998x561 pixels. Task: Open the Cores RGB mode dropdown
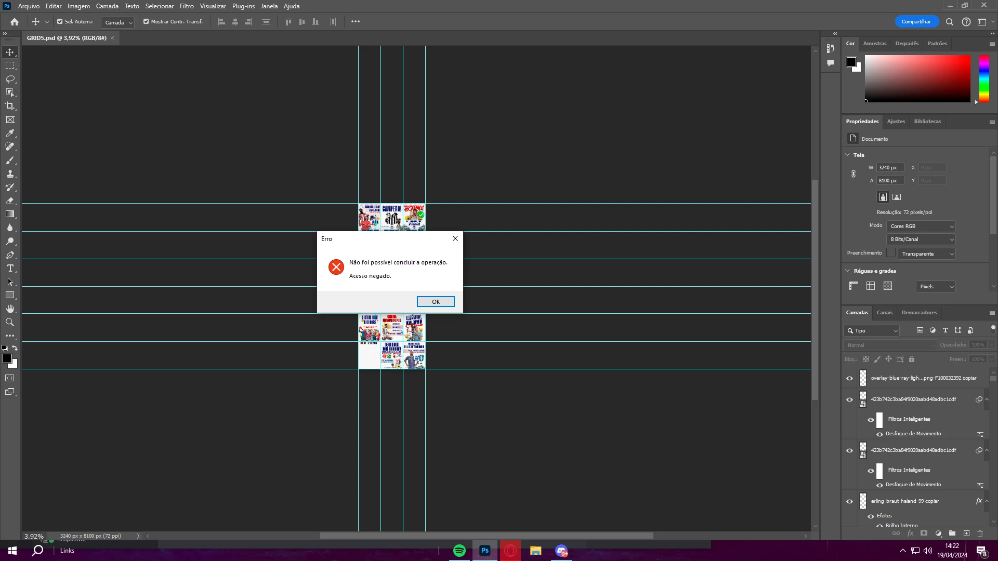coord(921,226)
